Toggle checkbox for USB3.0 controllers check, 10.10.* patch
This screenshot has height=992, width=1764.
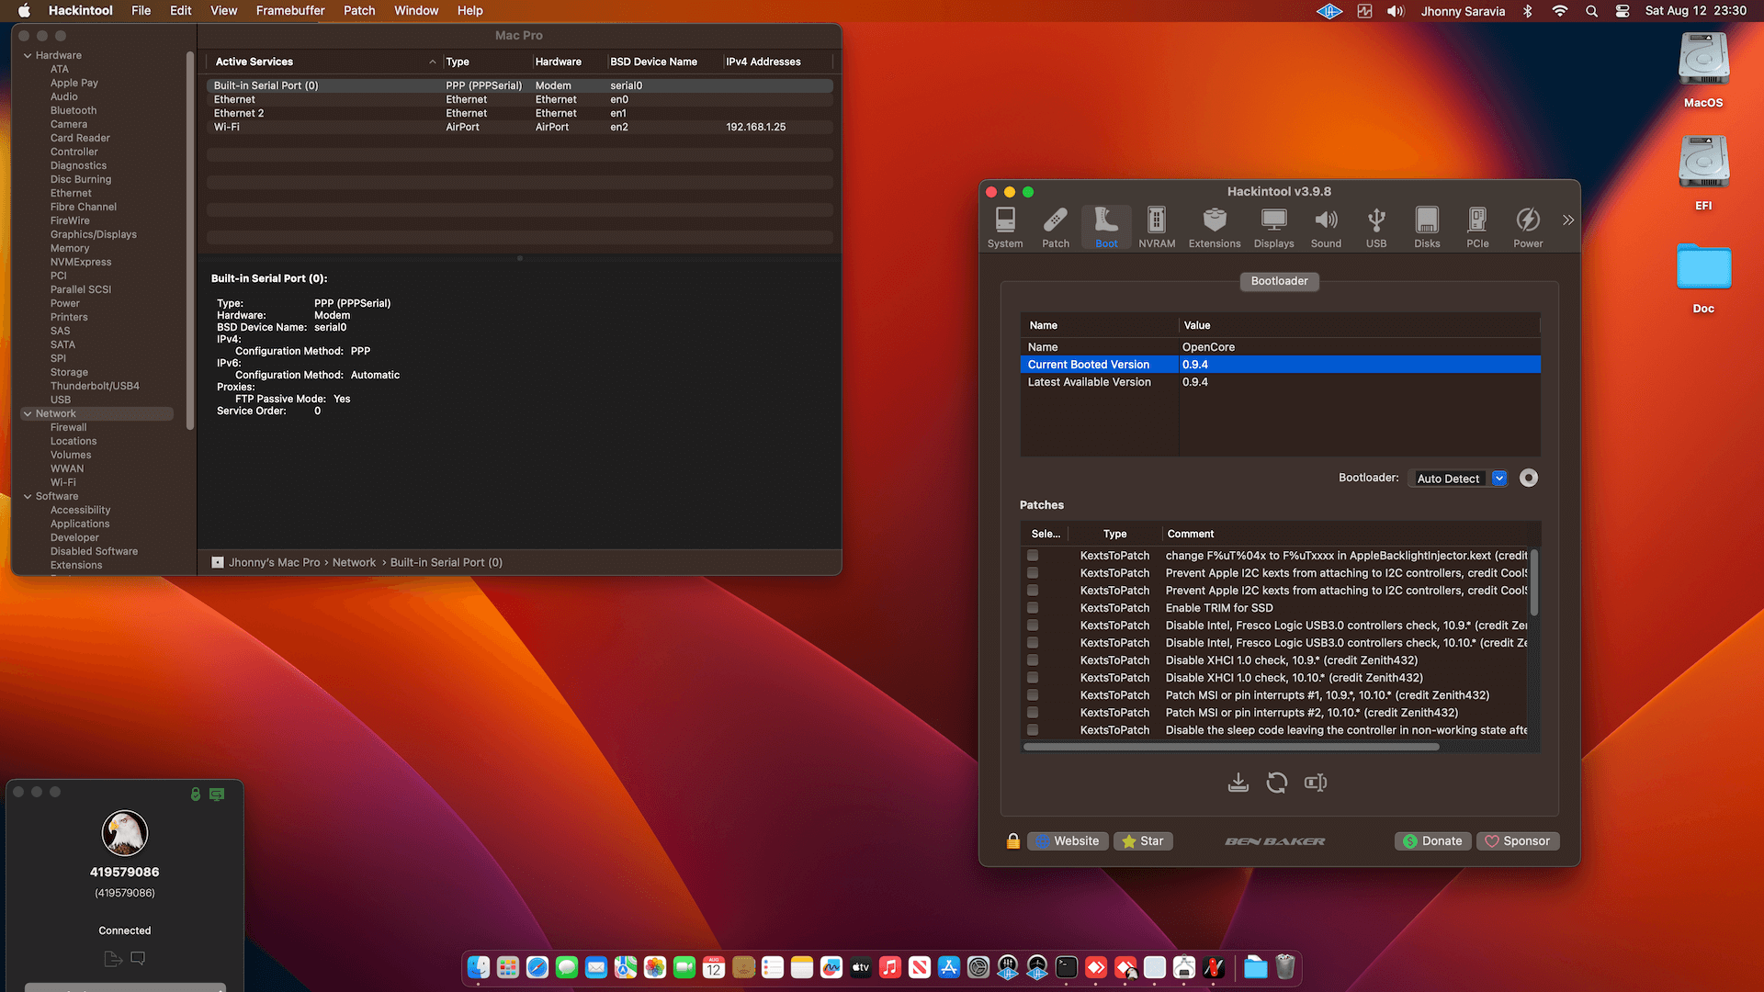[x=1033, y=643]
